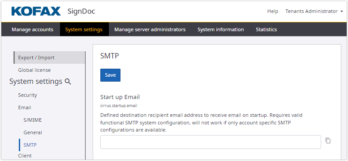The height and width of the screenshot is (161, 348).
Task: Copy the Start up Email value icon
Action: pyautogui.click(x=328, y=140)
